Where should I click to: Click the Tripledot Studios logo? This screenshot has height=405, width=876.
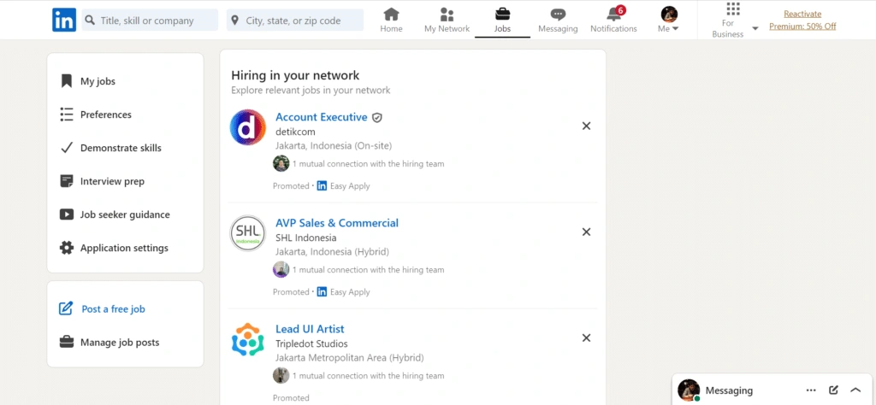[x=248, y=339]
